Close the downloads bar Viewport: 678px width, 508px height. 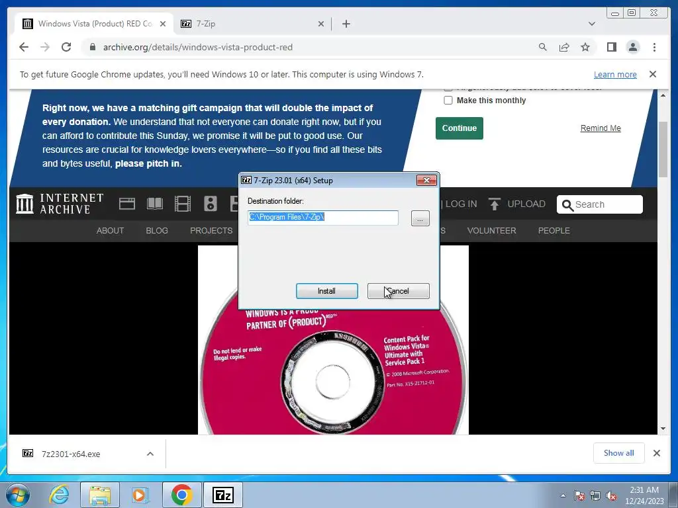[x=656, y=453]
